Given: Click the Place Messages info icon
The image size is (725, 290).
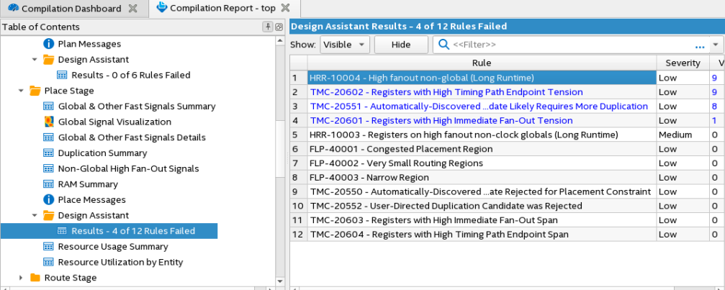Looking at the screenshot, I should point(49,200).
